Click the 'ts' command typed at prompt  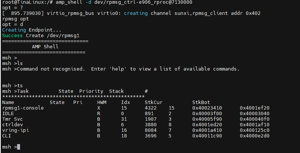pos(20,86)
